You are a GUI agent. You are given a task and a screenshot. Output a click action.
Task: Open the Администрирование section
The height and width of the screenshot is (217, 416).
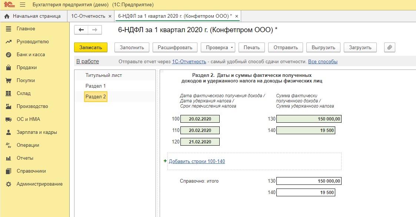[40, 184]
